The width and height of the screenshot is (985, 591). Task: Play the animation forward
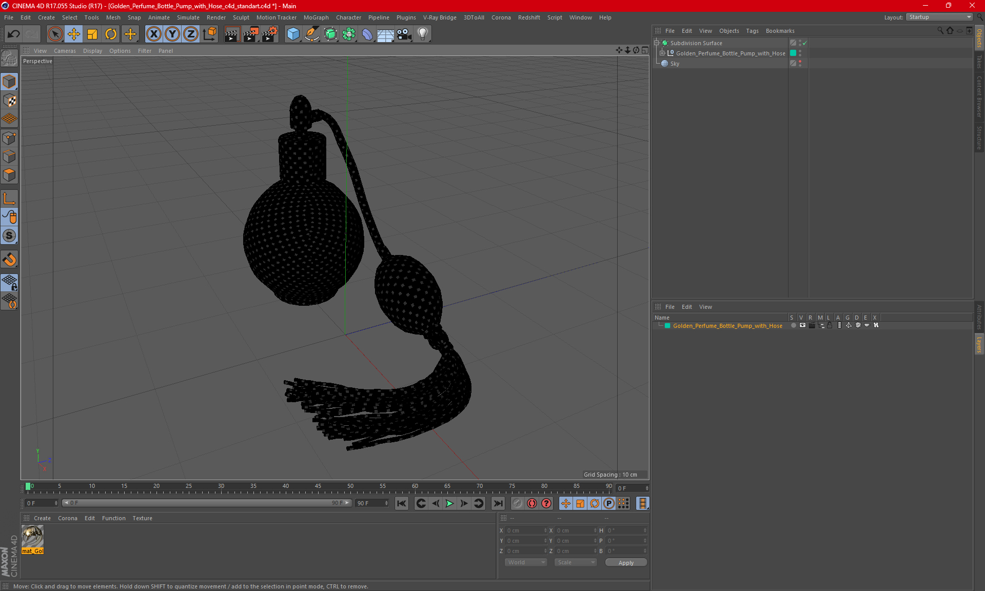[449, 503]
